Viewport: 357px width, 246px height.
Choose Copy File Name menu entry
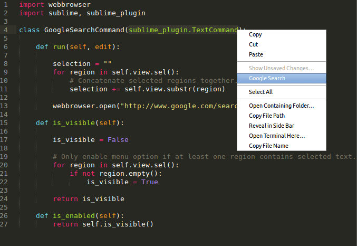click(x=268, y=146)
